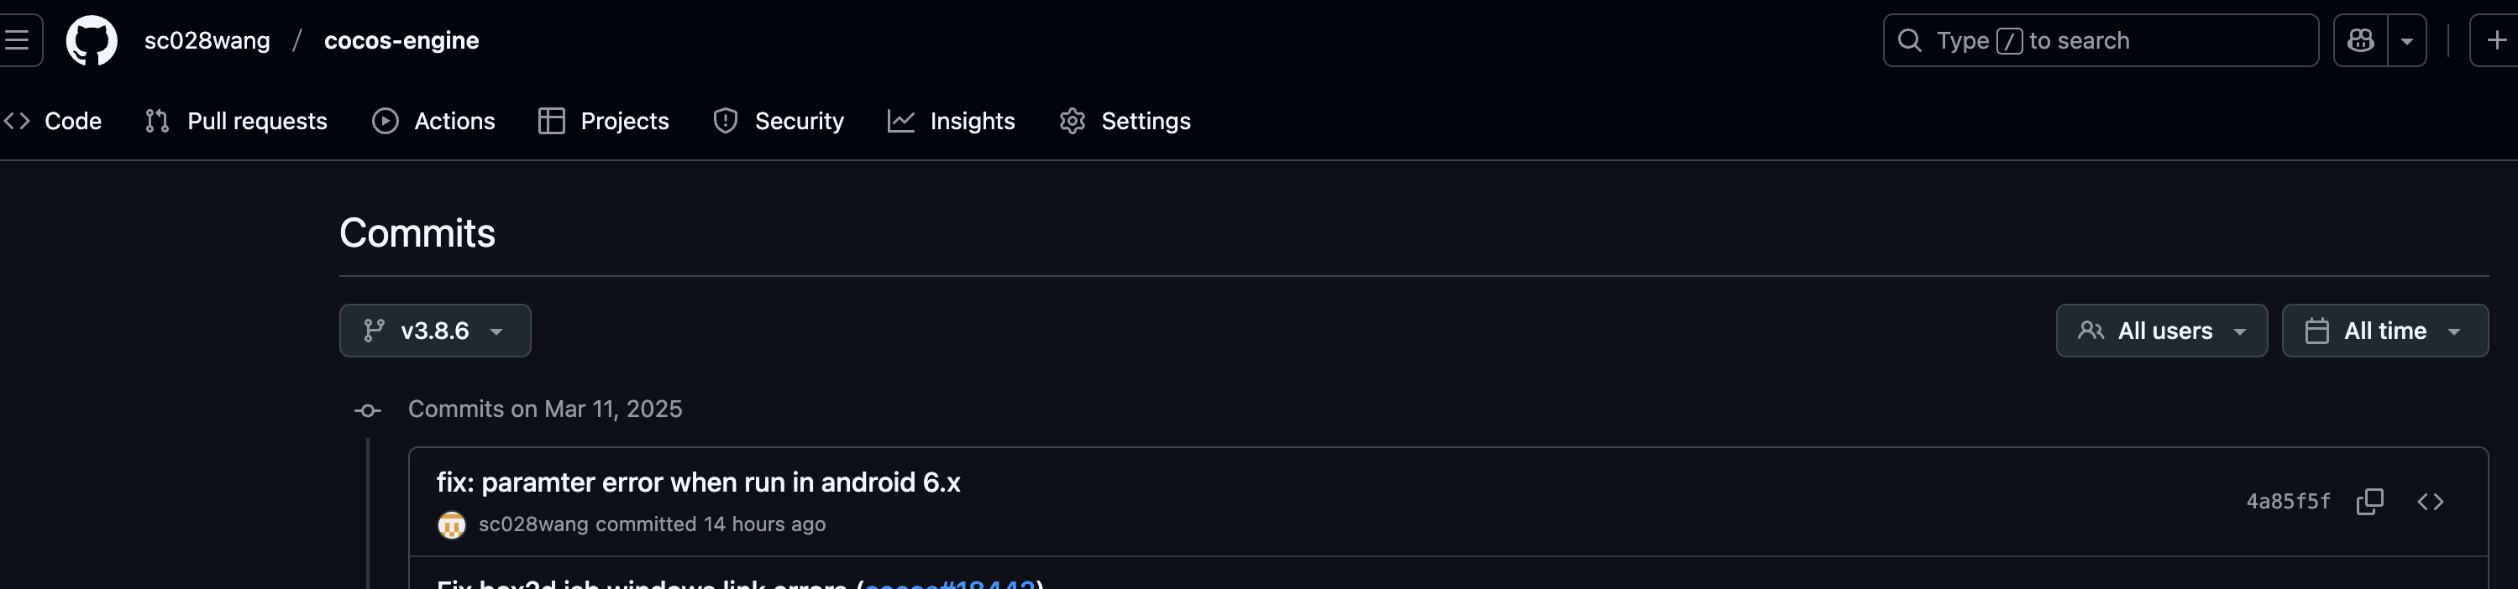Screen dimensions: 2518x589
Task: Open the Projects tab
Action: [x=603, y=121]
